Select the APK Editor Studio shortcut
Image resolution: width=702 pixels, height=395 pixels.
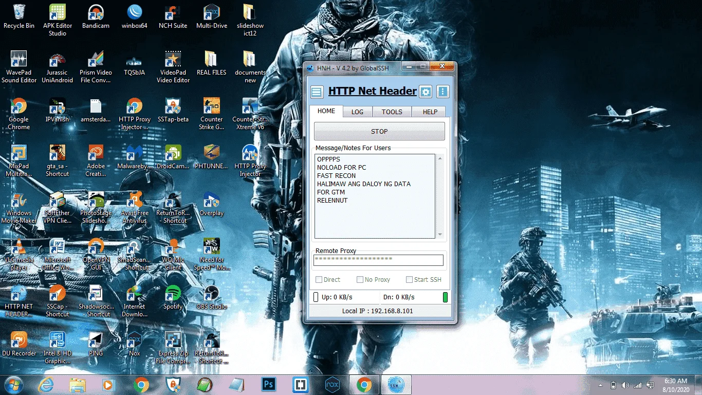58,20
